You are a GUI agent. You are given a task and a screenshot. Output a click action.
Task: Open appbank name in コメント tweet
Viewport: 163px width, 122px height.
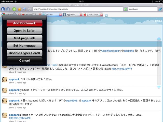click(x=14, y=79)
